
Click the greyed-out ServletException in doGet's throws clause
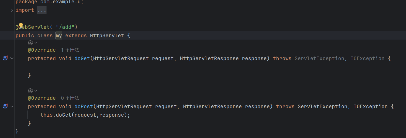(x=319, y=59)
